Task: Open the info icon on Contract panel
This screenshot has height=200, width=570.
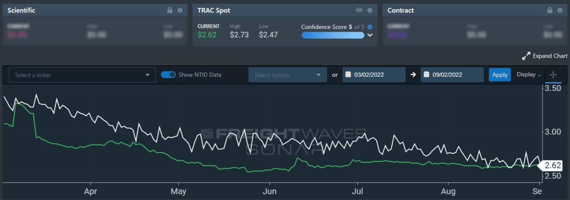Action: pyautogui.click(x=560, y=10)
